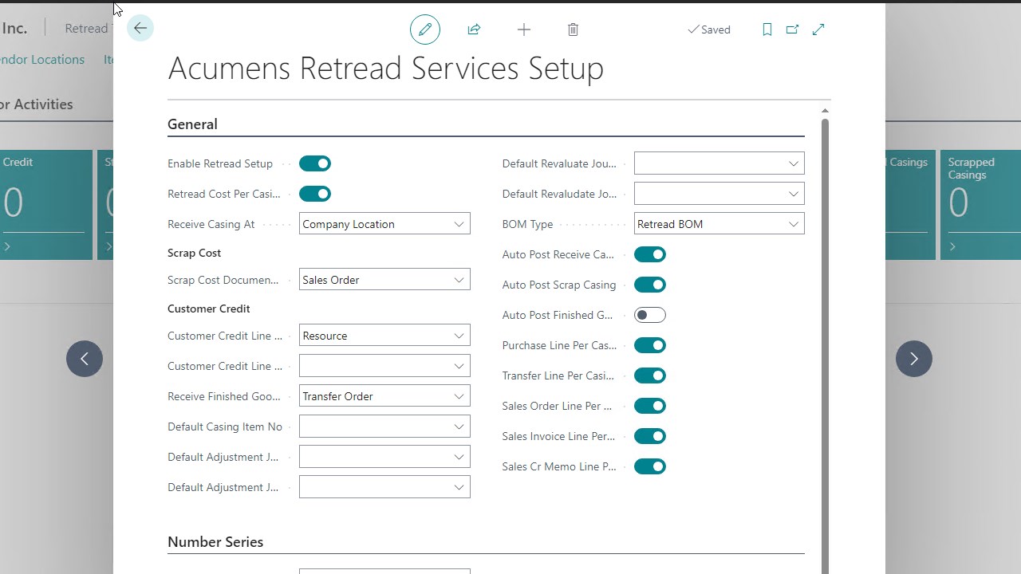Open page in new window icon

coord(792,29)
